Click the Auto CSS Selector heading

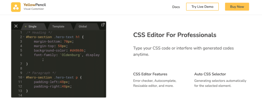[x=210, y=74]
